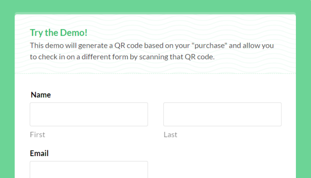Focus the Last name input field
Image resolution: width=311 pixels, height=178 pixels.
click(223, 114)
